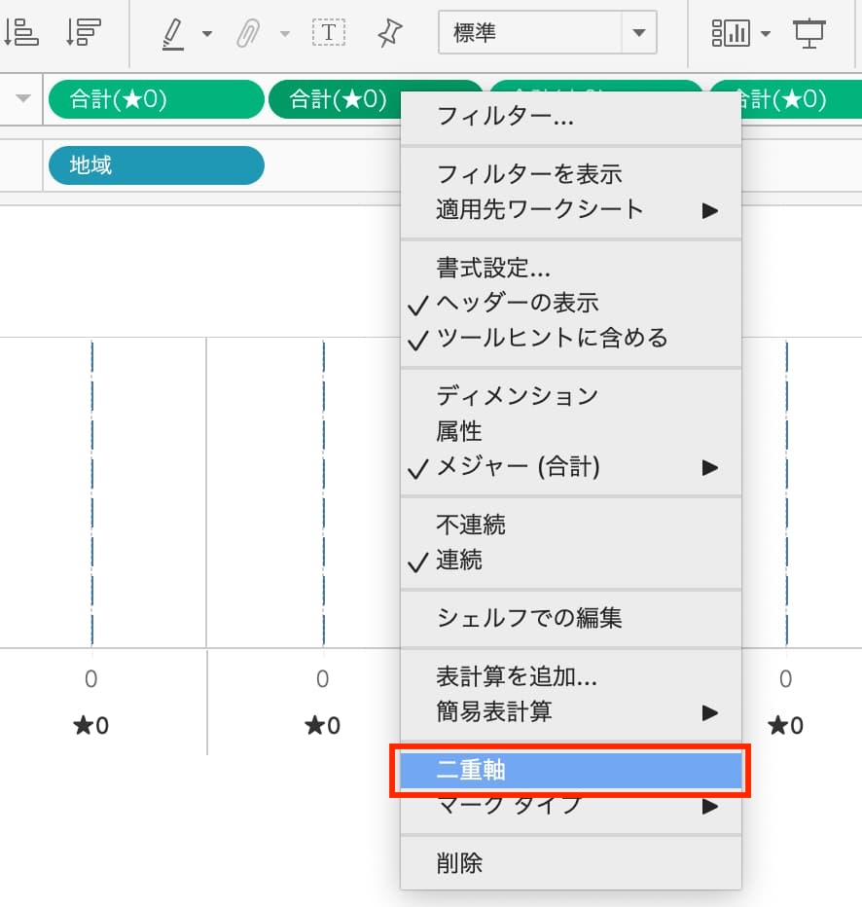Select 削除 in the context menu
The image size is (862, 907).
click(459, 862)
